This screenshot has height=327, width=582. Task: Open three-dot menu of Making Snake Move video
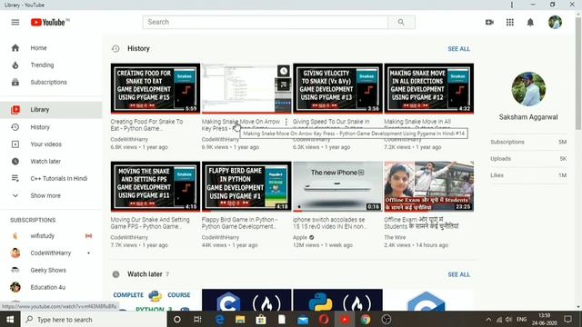pos(286,122)
